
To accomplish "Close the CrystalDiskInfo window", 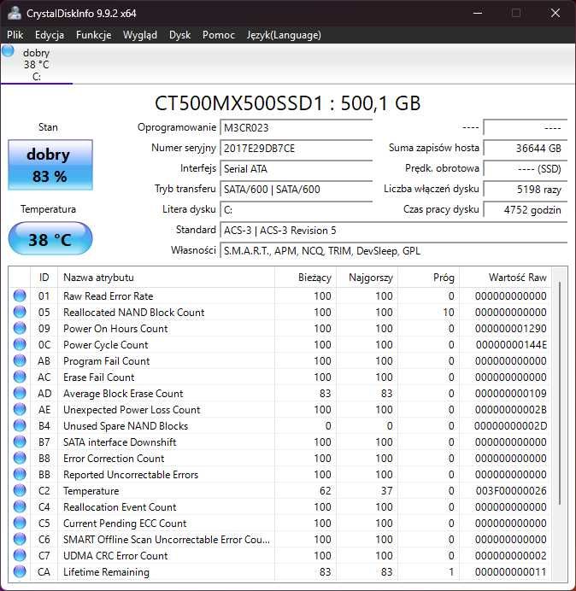I will click(x=555, y=13).
